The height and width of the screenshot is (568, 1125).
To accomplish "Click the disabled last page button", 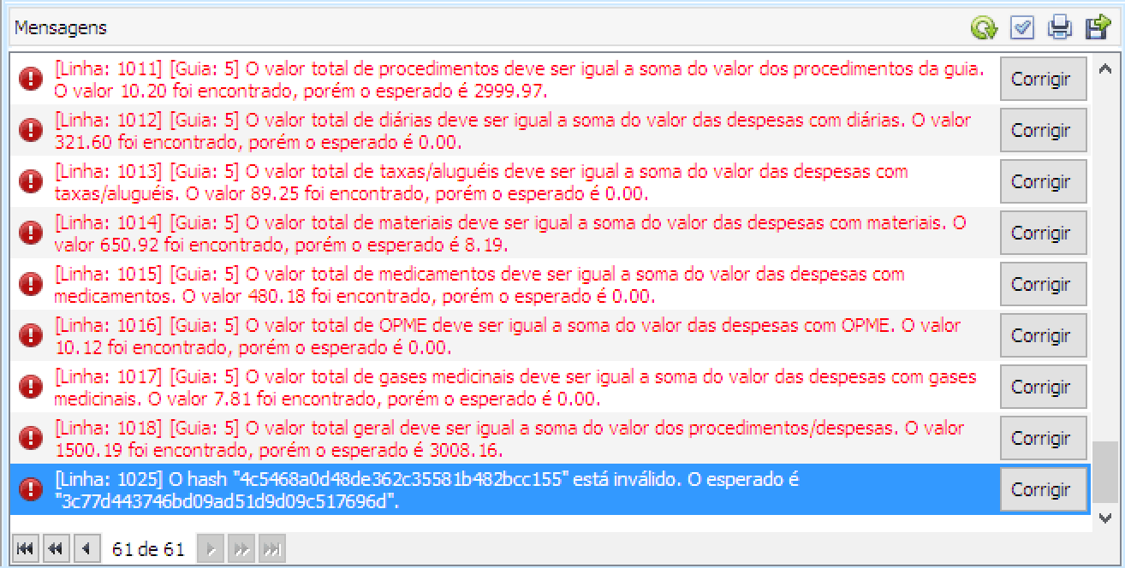I will click(x=271, y=549).
